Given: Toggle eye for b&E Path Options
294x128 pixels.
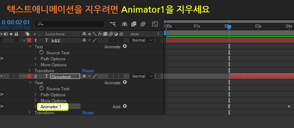Looking at the screenshot, I should [1, 59].
